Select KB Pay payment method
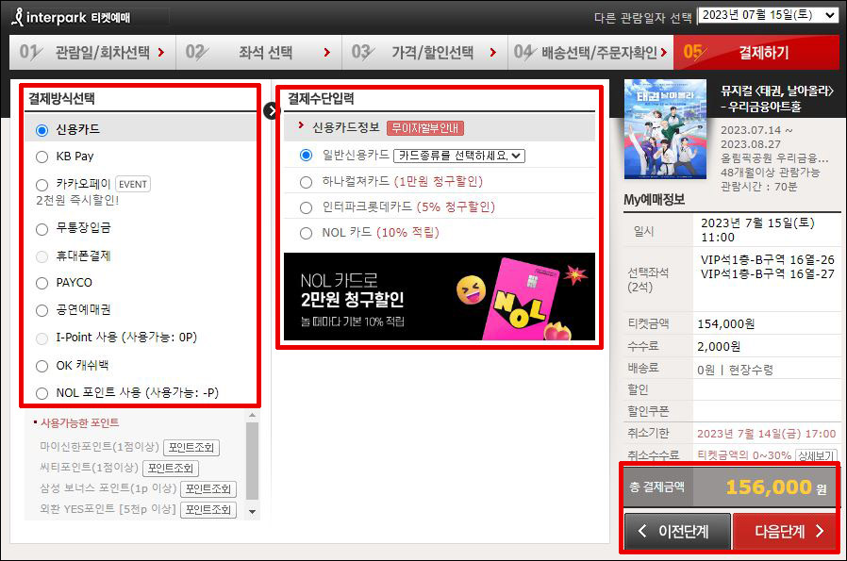847x561 pixels. click(42, 157)
